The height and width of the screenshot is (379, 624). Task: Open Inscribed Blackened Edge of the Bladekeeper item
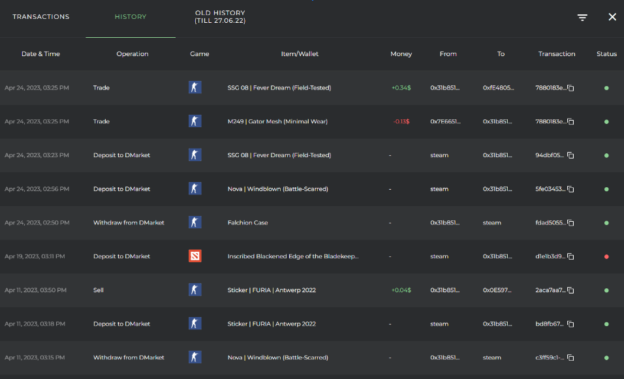(292, 256)
